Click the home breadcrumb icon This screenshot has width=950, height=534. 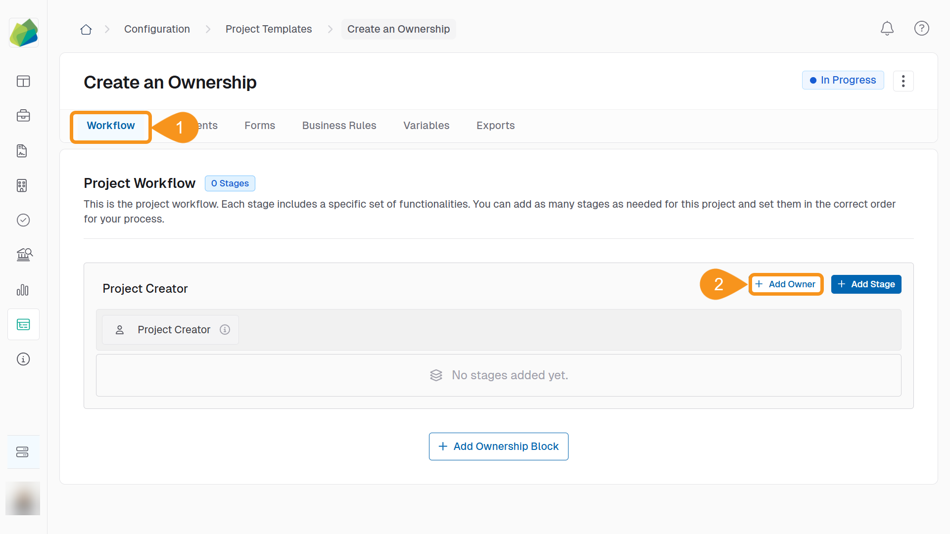coord(86,30)
